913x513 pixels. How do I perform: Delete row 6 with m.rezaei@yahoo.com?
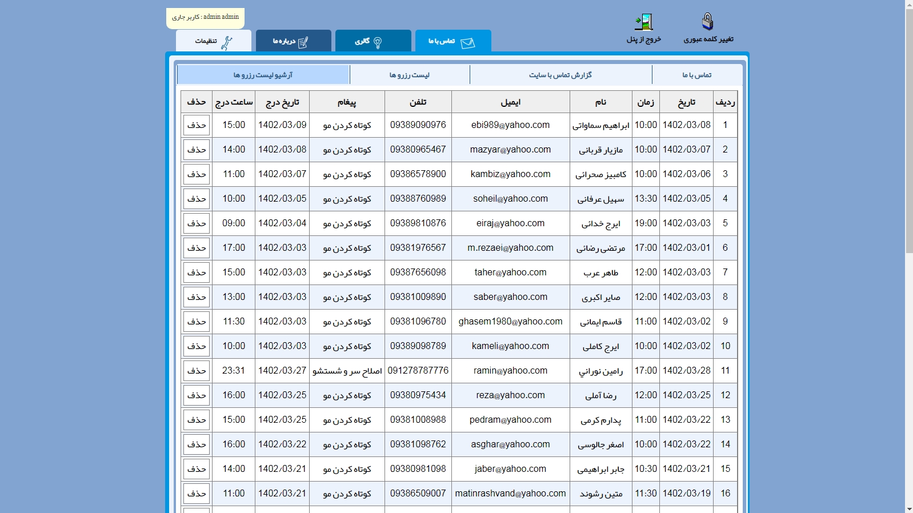(197, 248)
